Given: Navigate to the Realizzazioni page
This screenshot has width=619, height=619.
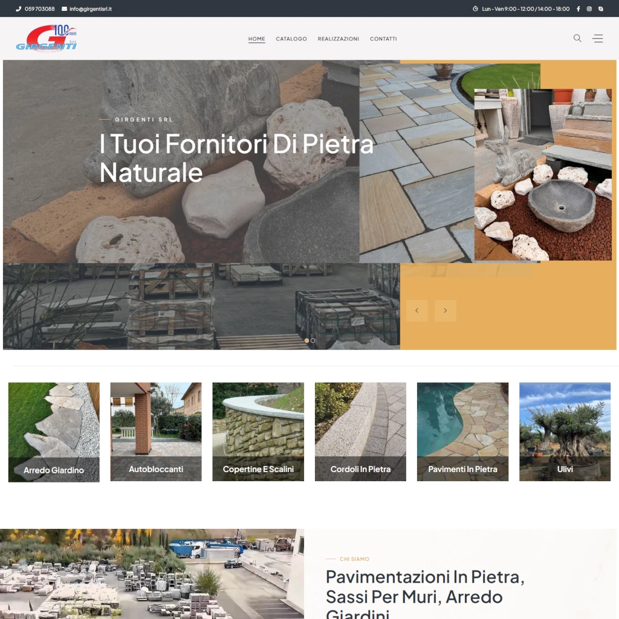Looking at the screenshot, I should [339, 39].
